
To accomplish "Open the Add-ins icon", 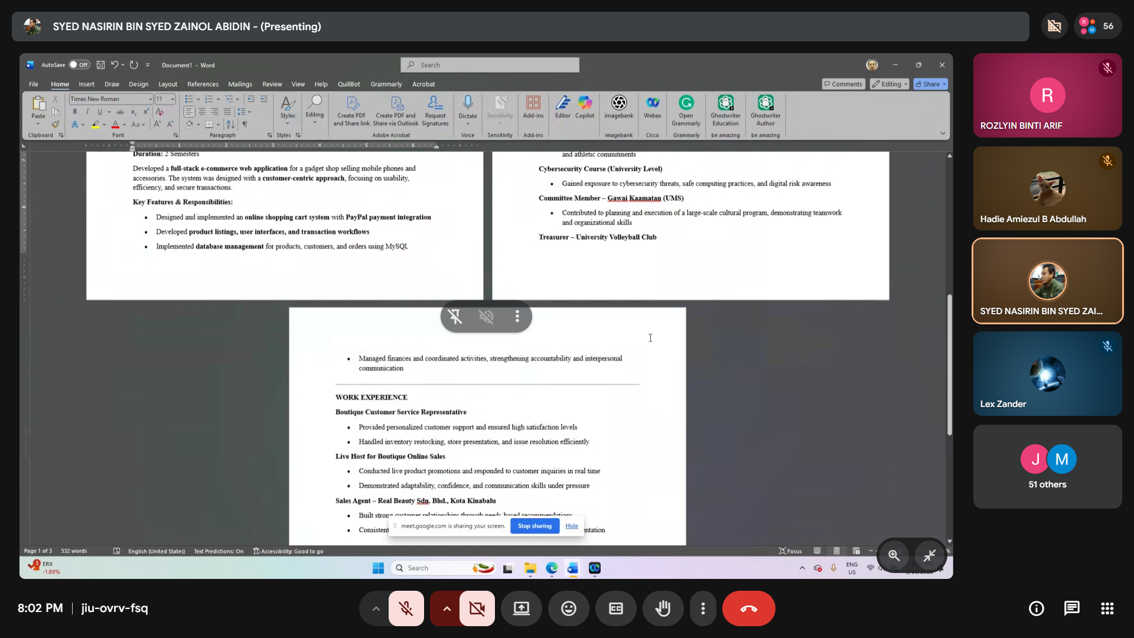I will (533, 107).
